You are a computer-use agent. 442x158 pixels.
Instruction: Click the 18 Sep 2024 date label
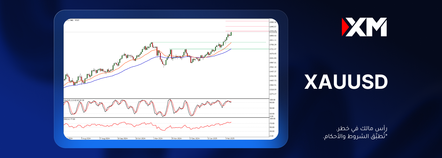coord(122,138)
